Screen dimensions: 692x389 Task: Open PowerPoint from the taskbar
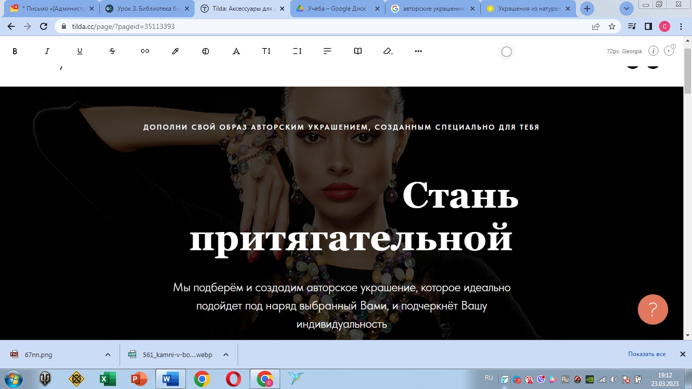(x=139, y=379)
